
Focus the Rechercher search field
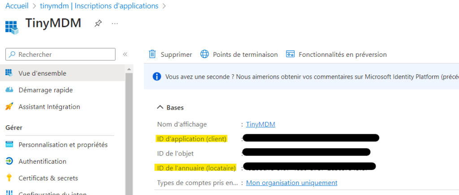pyautogui.click(x=61, y=54)
